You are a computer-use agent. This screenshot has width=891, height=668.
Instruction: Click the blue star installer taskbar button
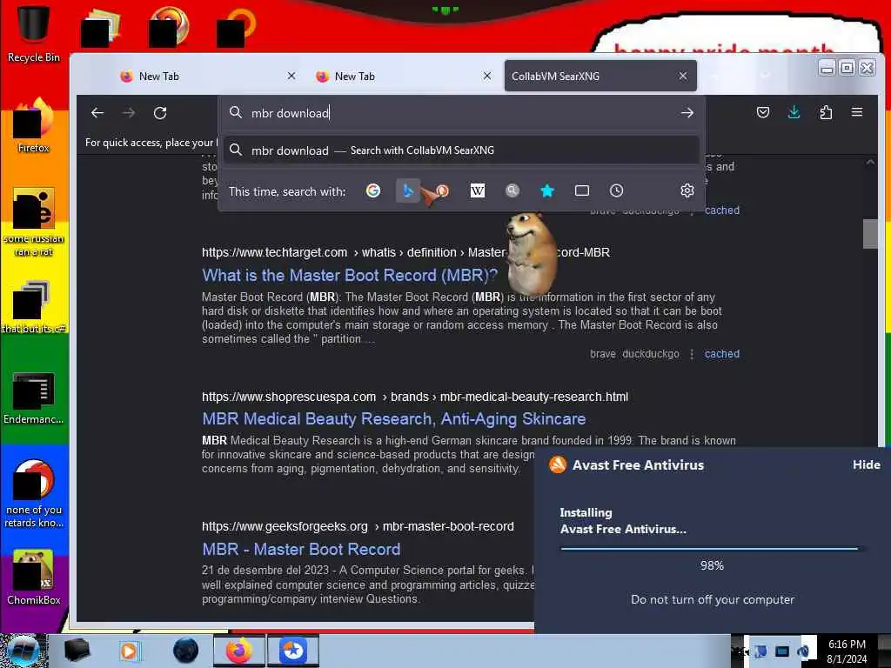pos(293,651)
